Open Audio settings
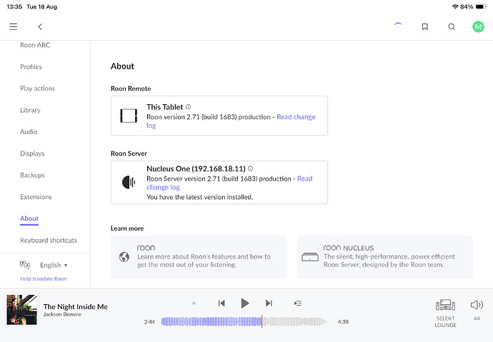 (29, 131)
